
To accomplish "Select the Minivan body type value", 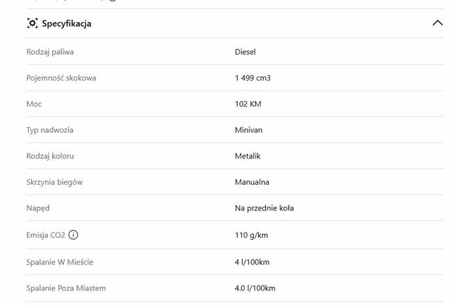I will point(248,130).
